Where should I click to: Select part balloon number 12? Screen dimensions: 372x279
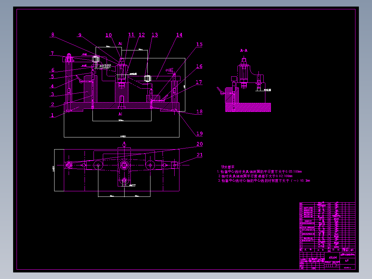coord(141,35)
